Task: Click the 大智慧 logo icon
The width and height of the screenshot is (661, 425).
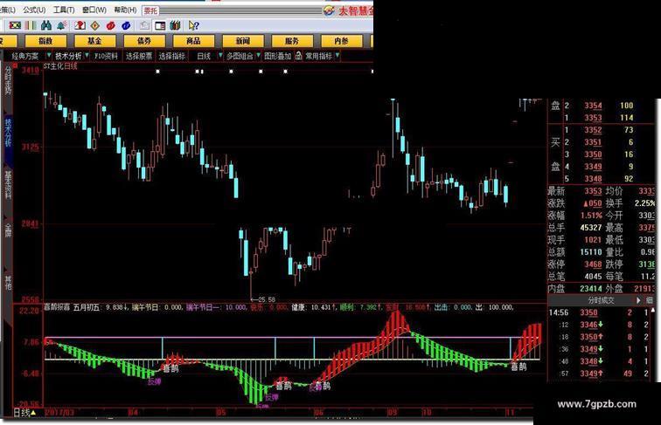Action: click(330, 10)
